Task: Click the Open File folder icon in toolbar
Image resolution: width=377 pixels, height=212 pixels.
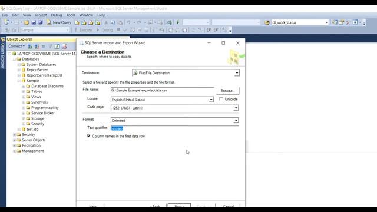Action: point(26,22)
